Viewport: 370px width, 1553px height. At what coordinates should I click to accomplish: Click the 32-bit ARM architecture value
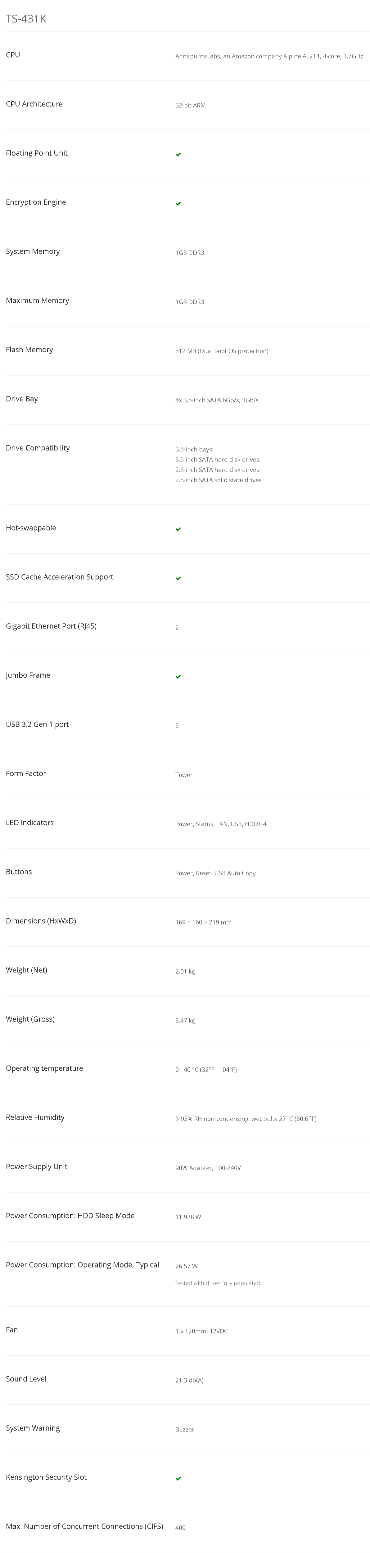pos(190,105)
